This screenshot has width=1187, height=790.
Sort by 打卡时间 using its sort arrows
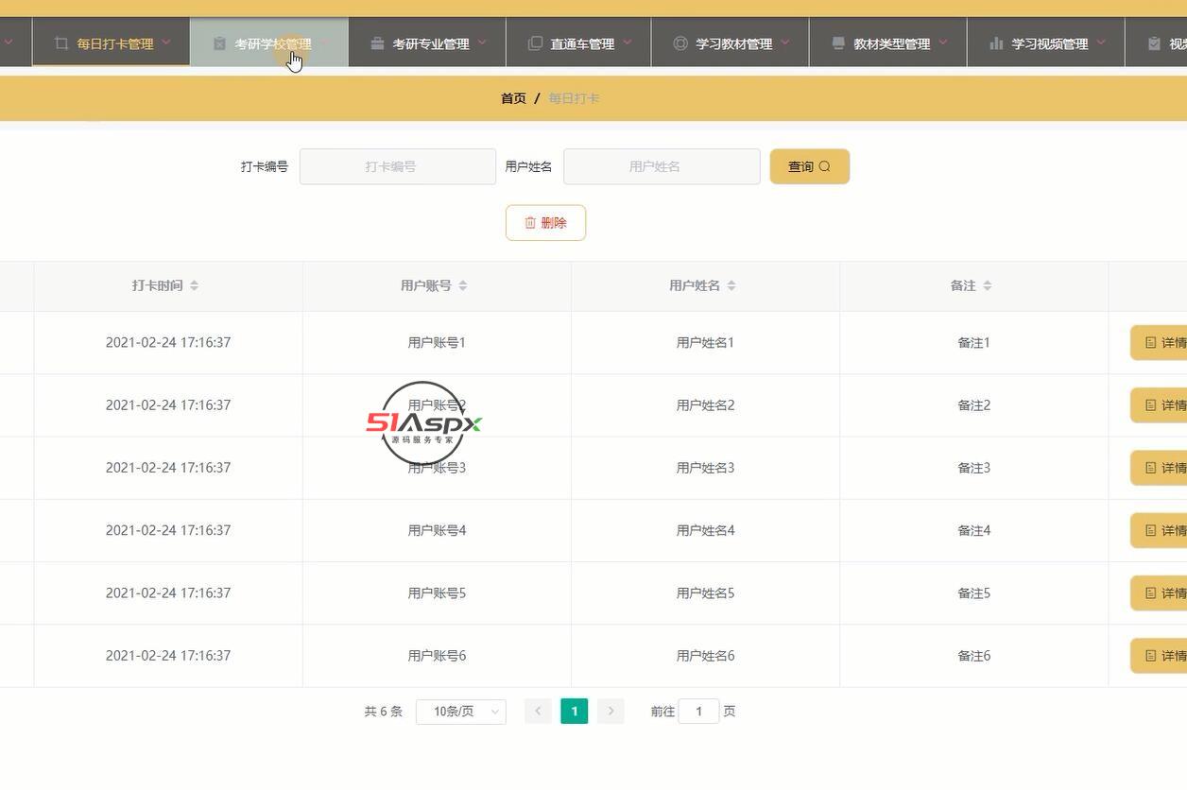pos(194,285)
